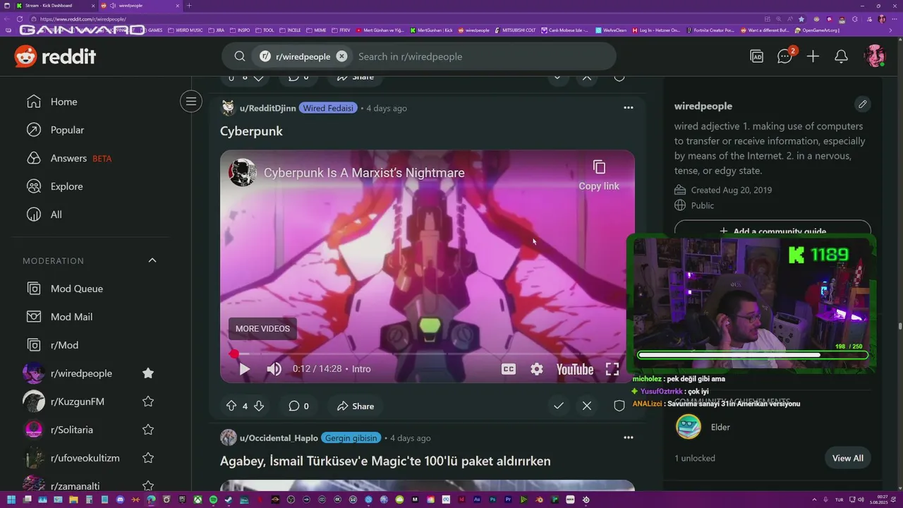The image size is (903, 508).
Task: Edit community description pencil icon
Action: [x=862, y=104]
